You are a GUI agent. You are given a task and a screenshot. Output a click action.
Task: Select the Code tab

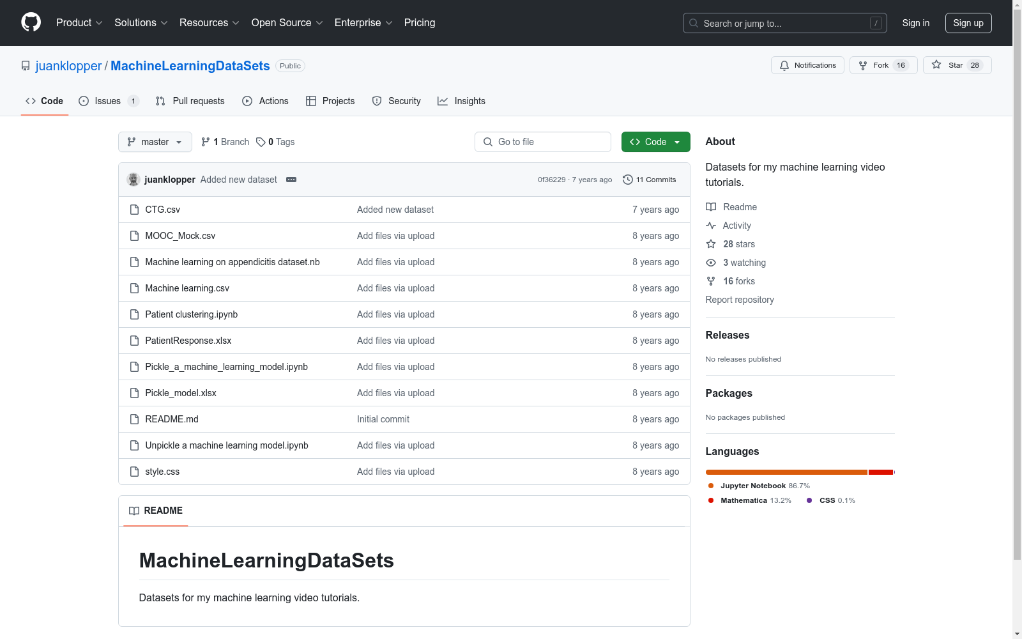click(45, 101)
